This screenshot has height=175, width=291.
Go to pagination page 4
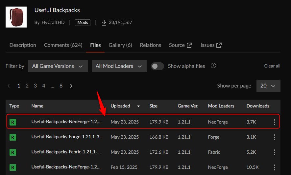coord(44,86)
